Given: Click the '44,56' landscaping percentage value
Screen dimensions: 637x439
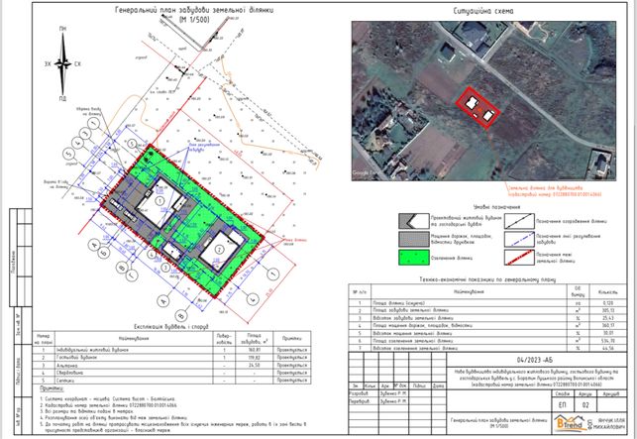Looking at the screenshot, I should 607,348.
